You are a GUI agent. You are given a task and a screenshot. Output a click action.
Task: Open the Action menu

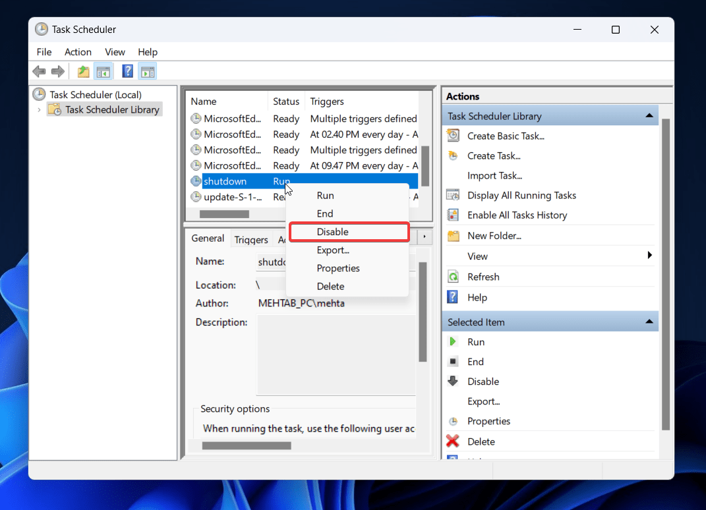78,52
